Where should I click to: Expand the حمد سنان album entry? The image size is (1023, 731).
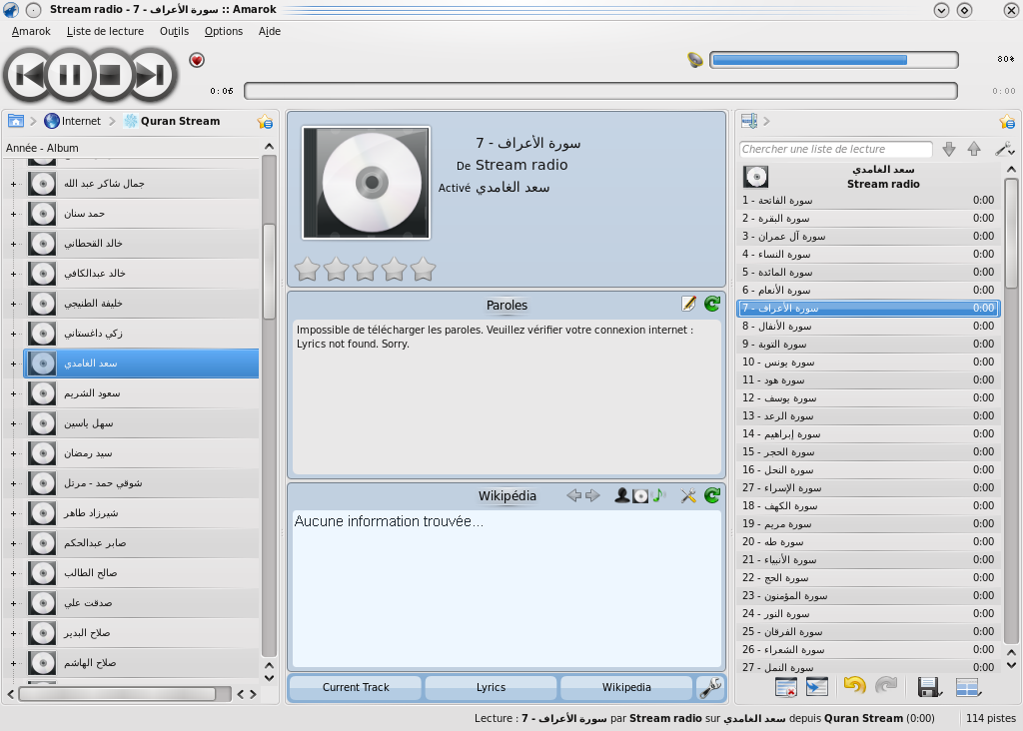tap(13, 214)
